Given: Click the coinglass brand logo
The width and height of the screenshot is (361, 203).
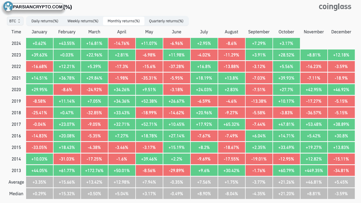Looking at the screenshot, I should 335,7.
